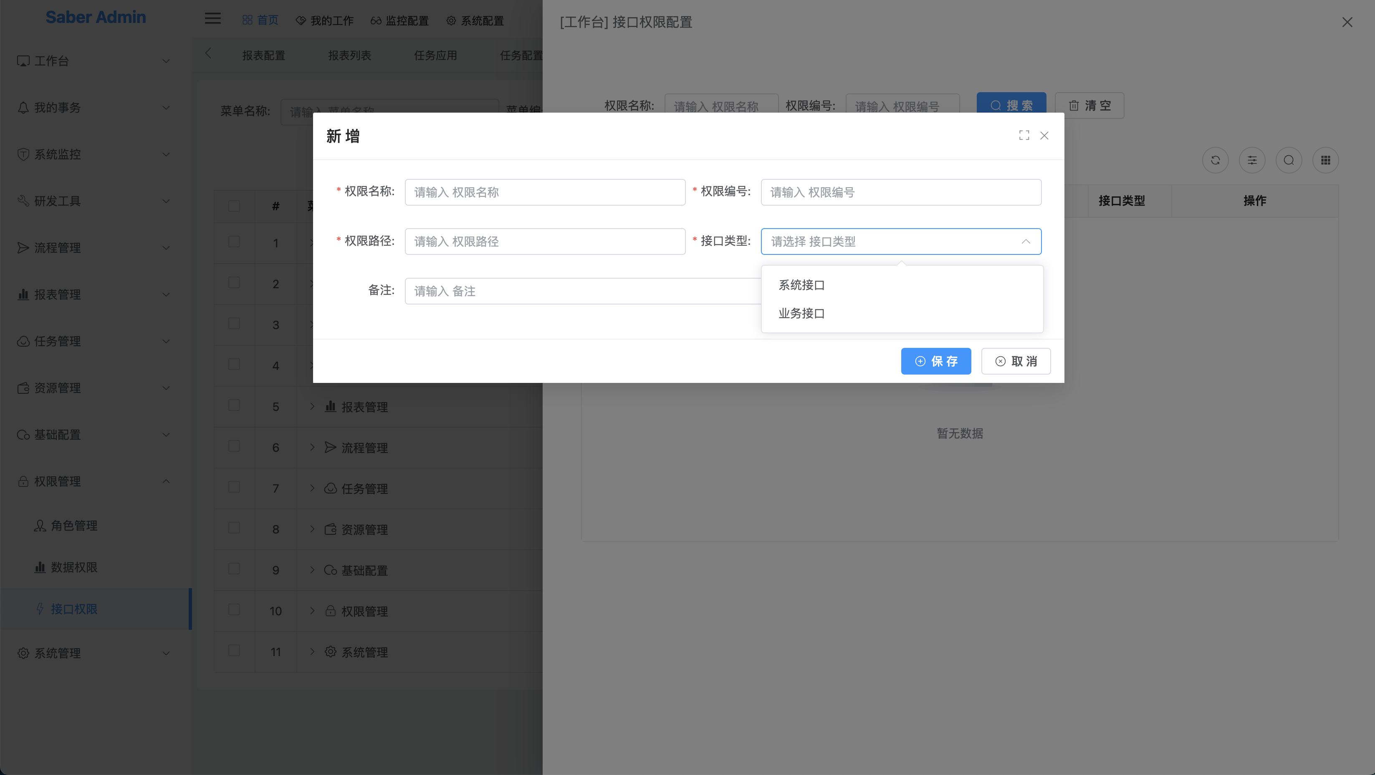This screenshot has width=1375, height=775.
Task: Open the 接口类型 select dropdown
Action: click(901, 242)
